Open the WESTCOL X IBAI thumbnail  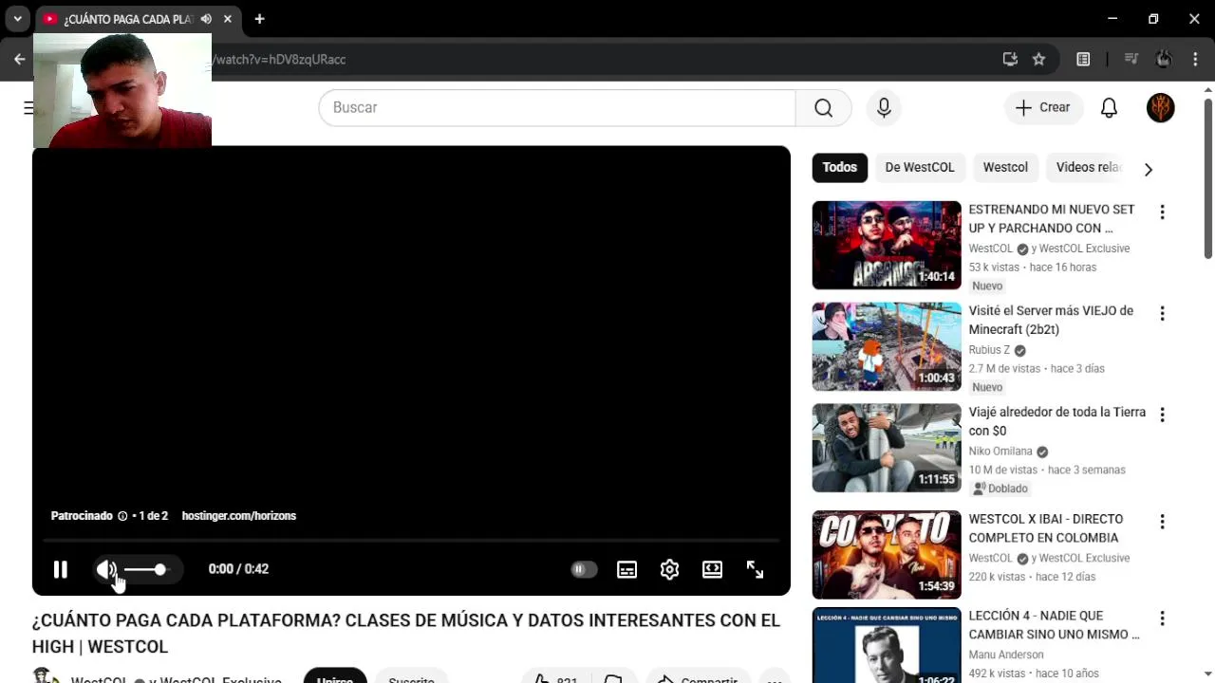pyautogui.click(x=887, y=555)
